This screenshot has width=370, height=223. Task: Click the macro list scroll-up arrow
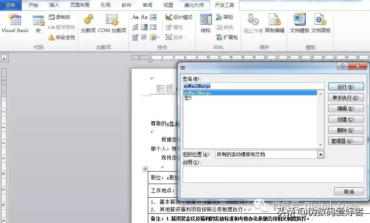321,94
